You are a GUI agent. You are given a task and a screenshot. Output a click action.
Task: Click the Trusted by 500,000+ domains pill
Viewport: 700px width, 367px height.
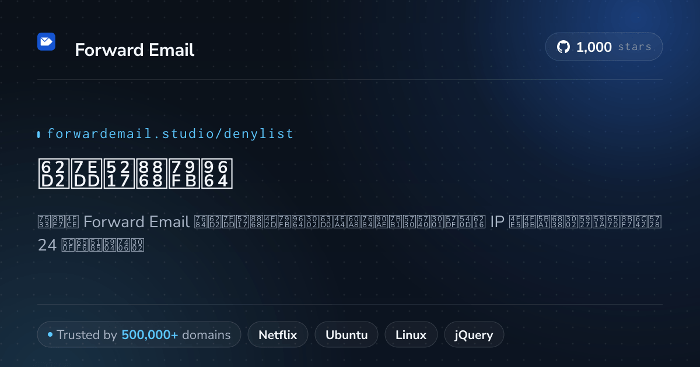point(139,335)
